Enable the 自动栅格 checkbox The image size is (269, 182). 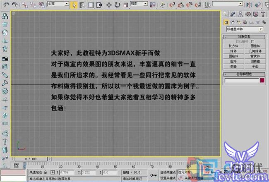(252, 41)
